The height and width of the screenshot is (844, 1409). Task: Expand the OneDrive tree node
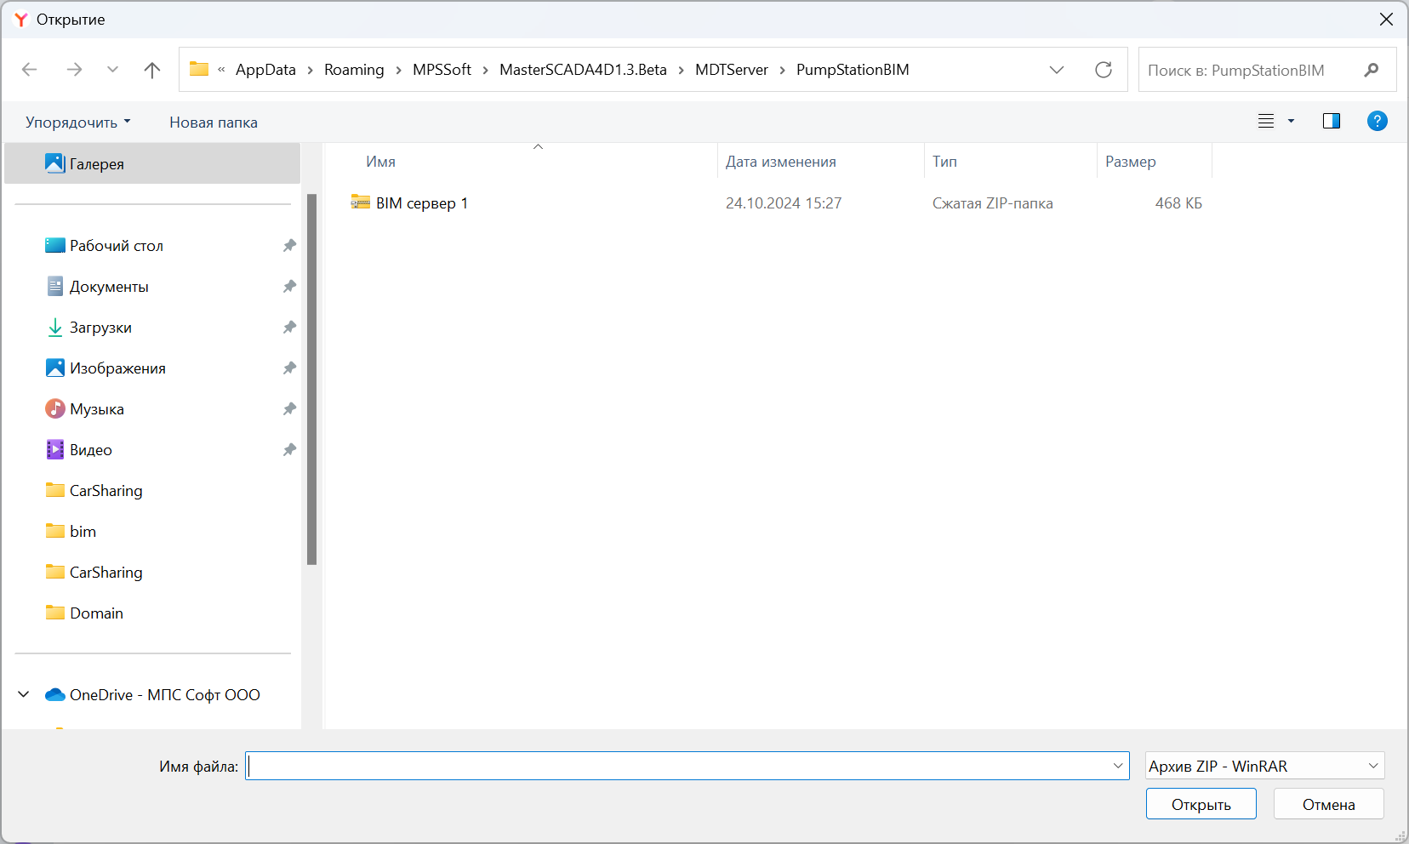pos(24,695)
